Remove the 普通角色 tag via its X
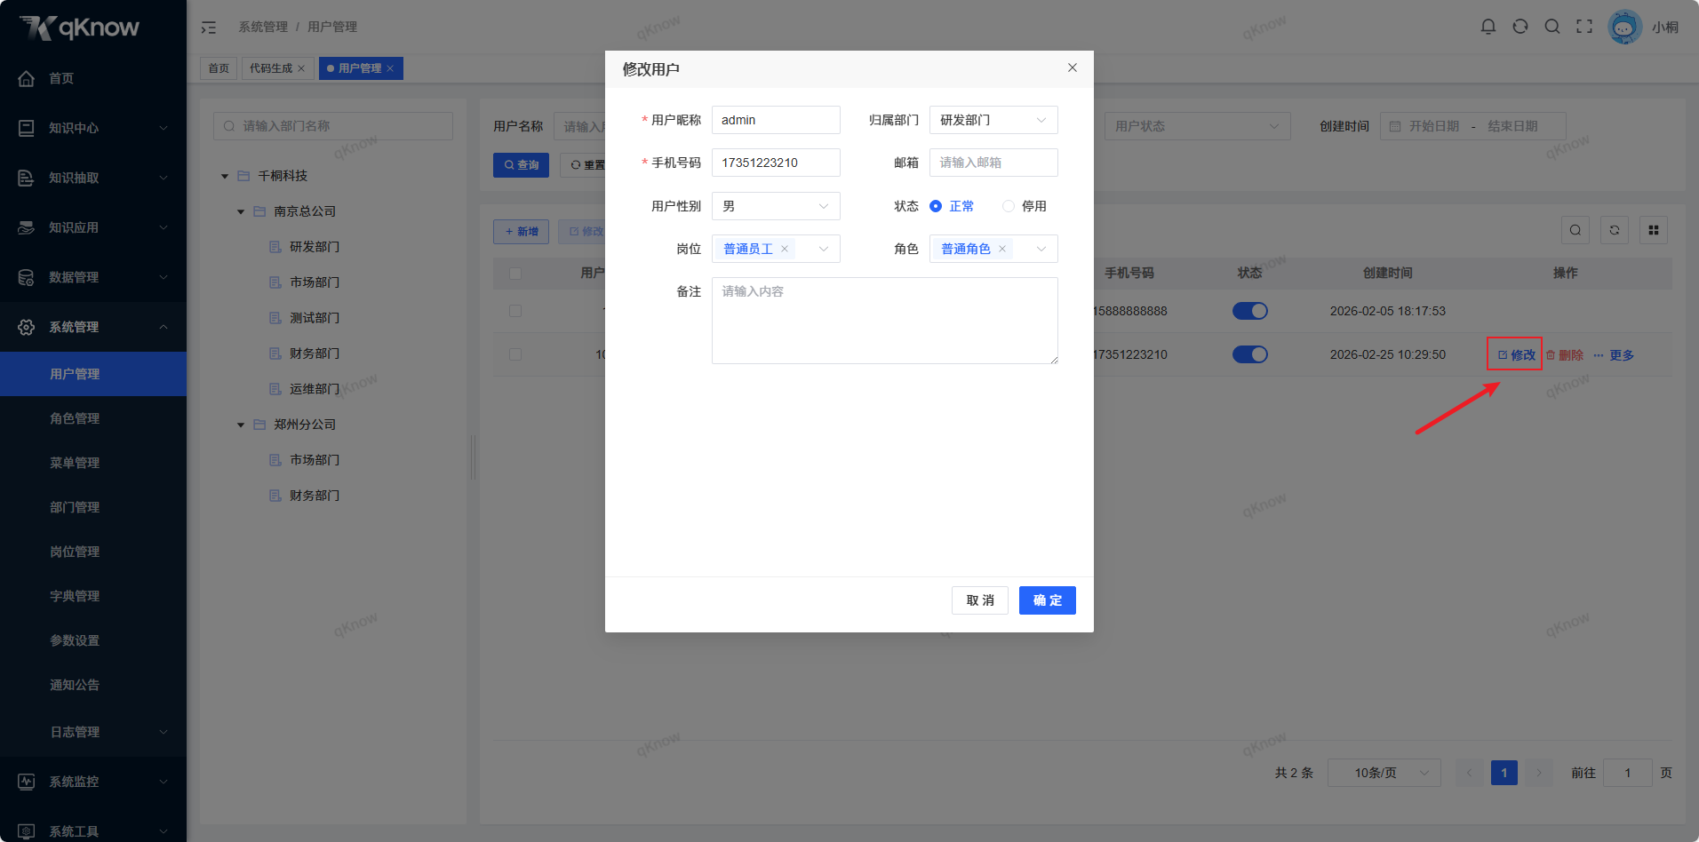The image size is (1699, 842). click(x=1002, y=249)
